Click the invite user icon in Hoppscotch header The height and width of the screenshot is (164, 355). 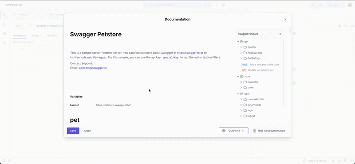[313, 5]
